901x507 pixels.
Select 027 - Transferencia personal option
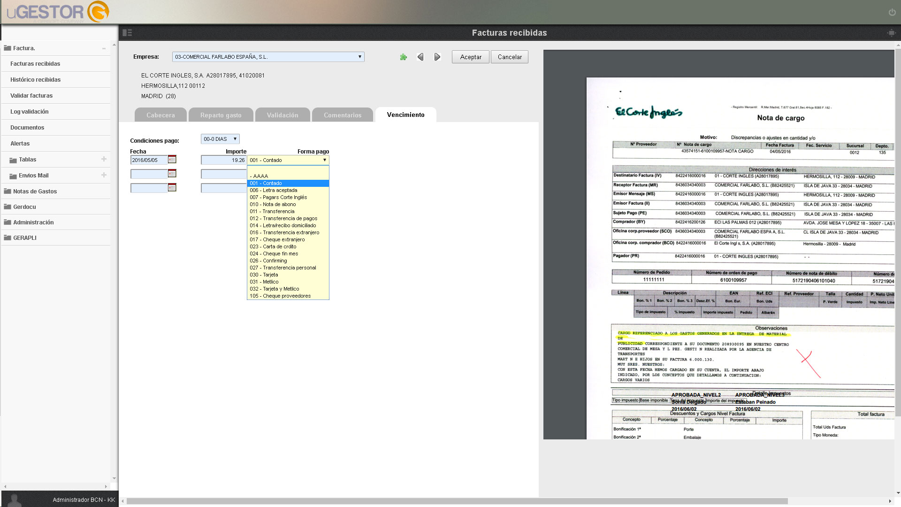point(288,268)
